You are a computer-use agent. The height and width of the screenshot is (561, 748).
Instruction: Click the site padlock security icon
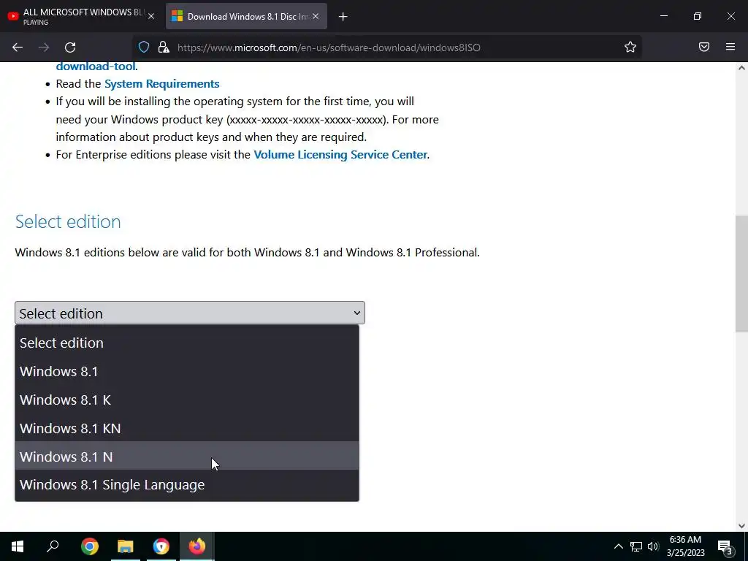(164, 47)
